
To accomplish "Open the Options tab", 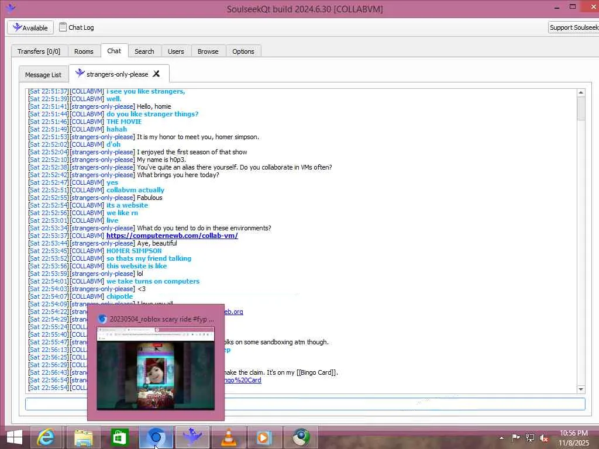I will tap(243, 51).
